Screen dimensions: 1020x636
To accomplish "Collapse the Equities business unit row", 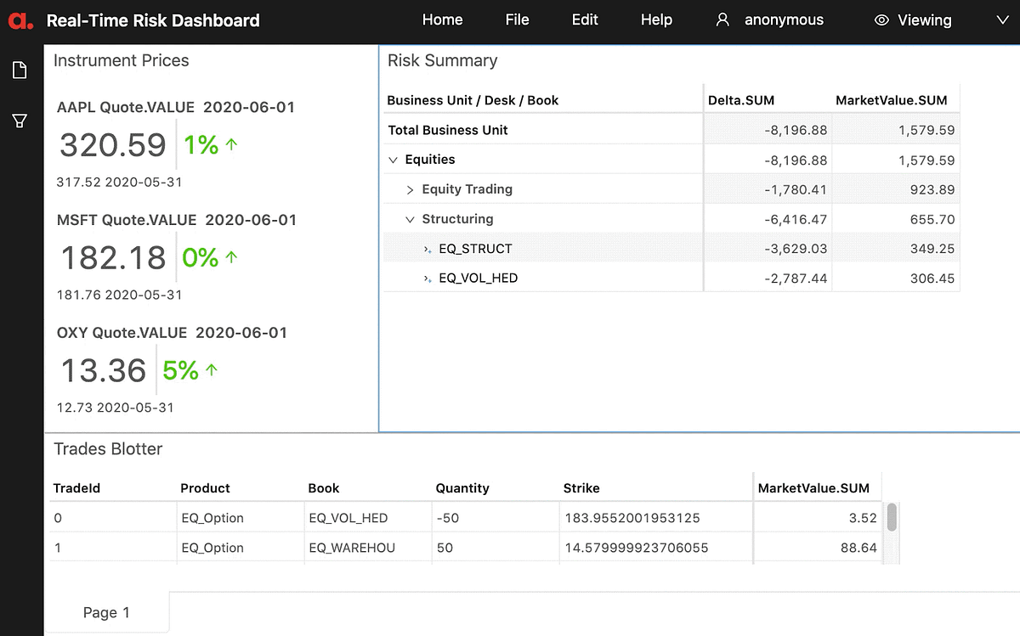I will [x=393, y=159].
